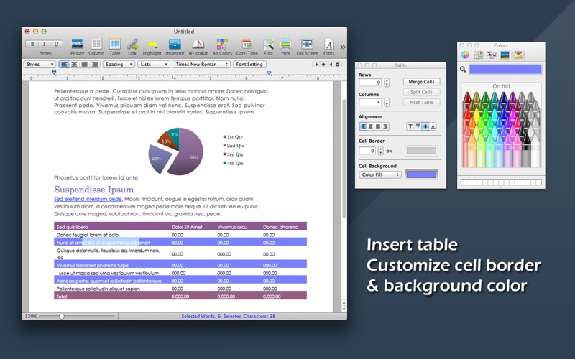Click the magnifier color picker in Colors
Screen dimensions: 575x359
[x=463, y=69]
